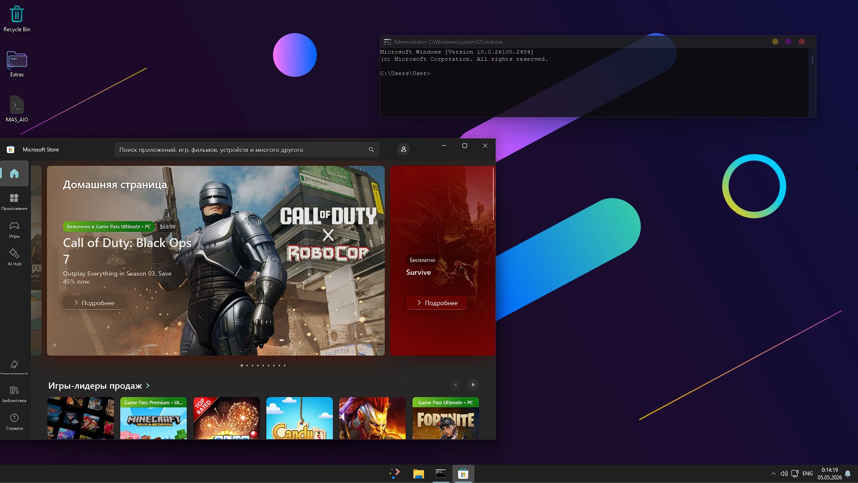Viewport: 858px width, 483px height.
Task: Click the Survive title on red banner
Action: [x=418, y=272]
